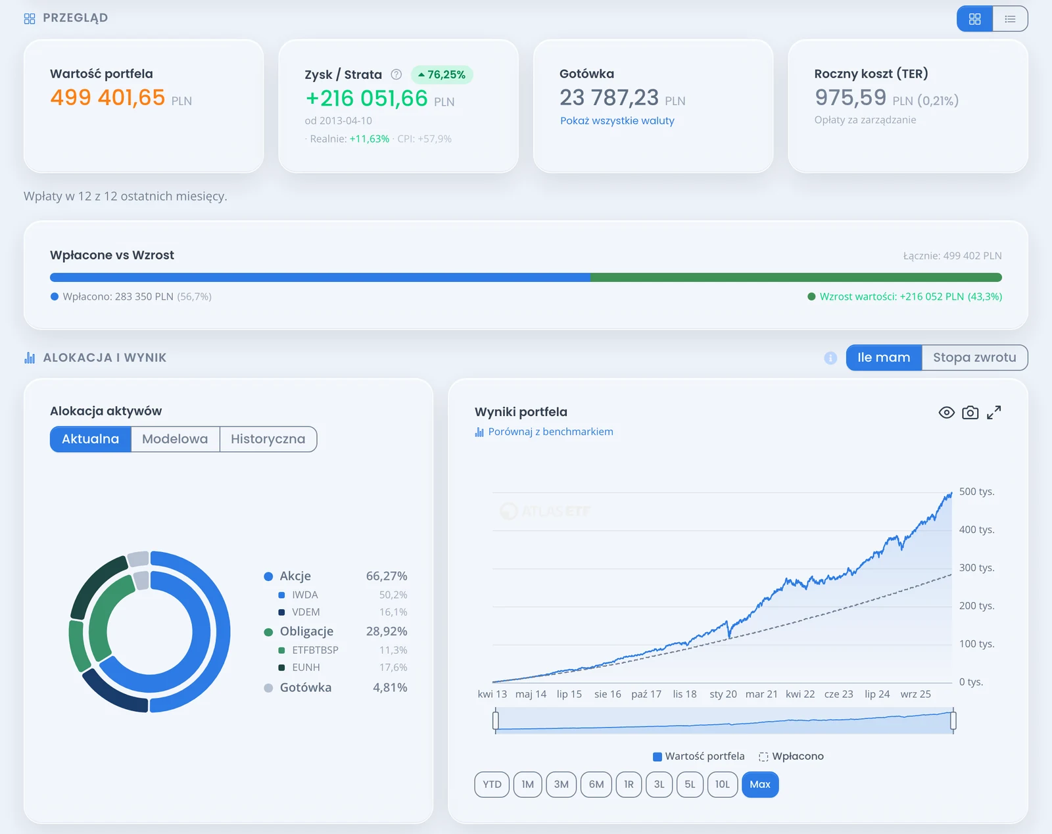Open the Porównaj z benchmarkiem link
The height and width of the screenshot is (834, 1052).
[x=550, y=432]
